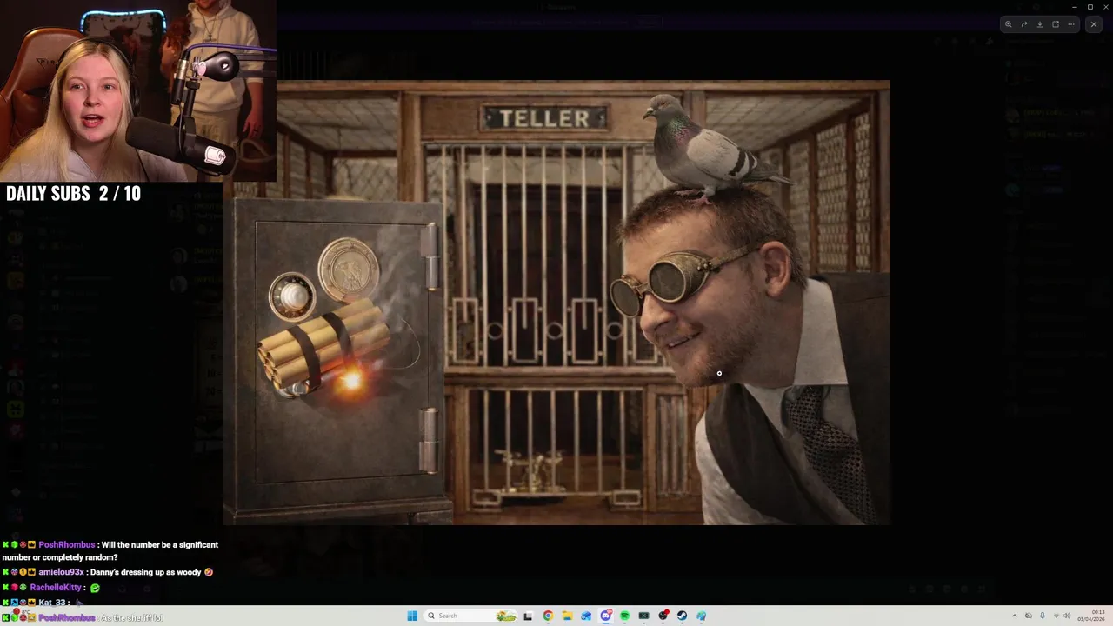Click the RachelleKitty username in chat

pyautogui.click(x=56, y=588)
